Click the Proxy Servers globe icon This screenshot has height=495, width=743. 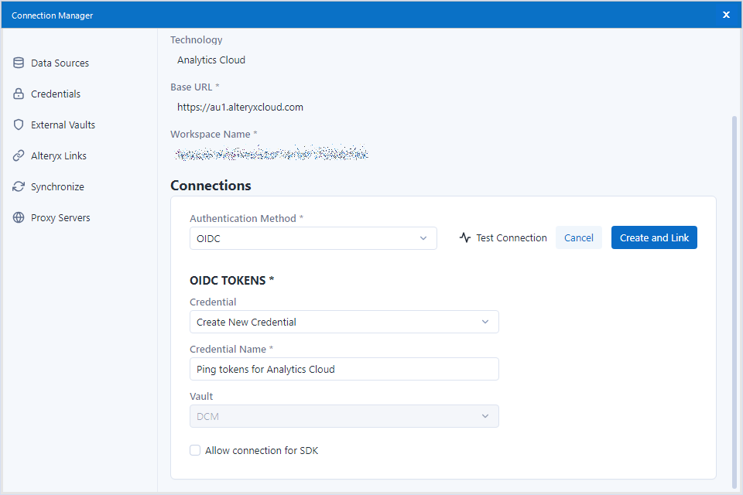pos(19,217)
